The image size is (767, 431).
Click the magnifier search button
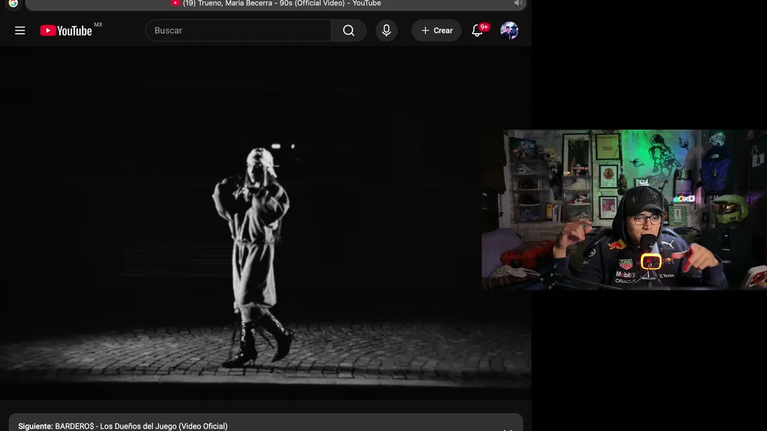tap(349, 31)
